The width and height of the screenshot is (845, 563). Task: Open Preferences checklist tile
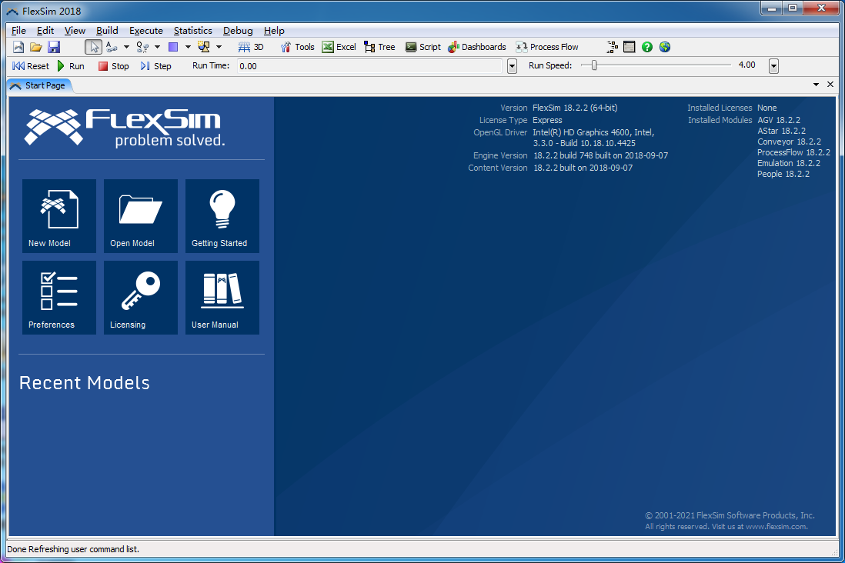[59, 298]
